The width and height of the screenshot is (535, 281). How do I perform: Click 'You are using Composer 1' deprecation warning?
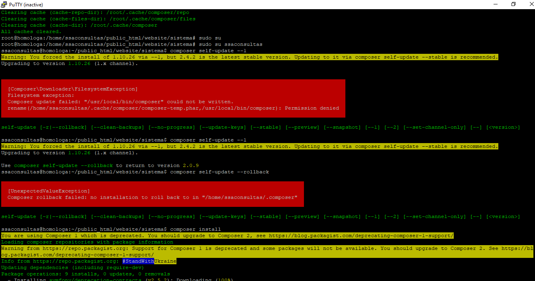227,236
